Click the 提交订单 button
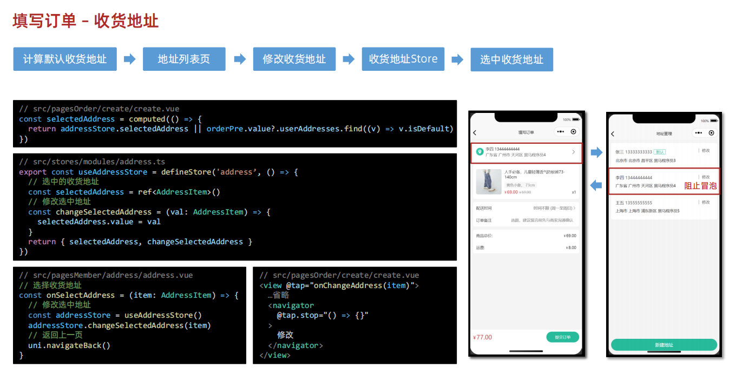This screenshot has height=368, width=729. (x=562, y=337)
